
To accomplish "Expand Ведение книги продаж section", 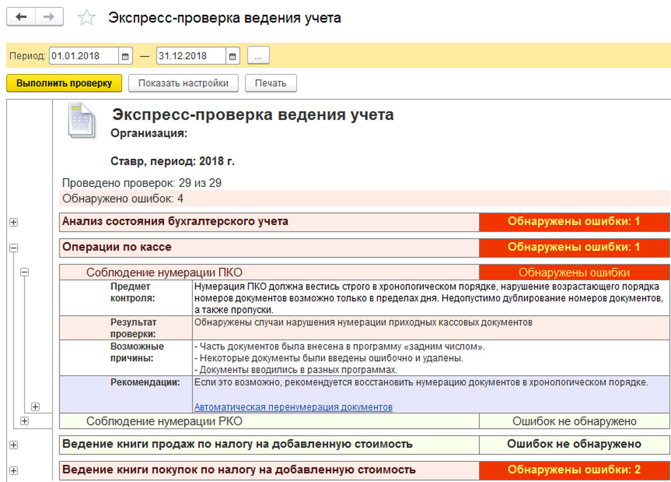I will click(14, 445).
